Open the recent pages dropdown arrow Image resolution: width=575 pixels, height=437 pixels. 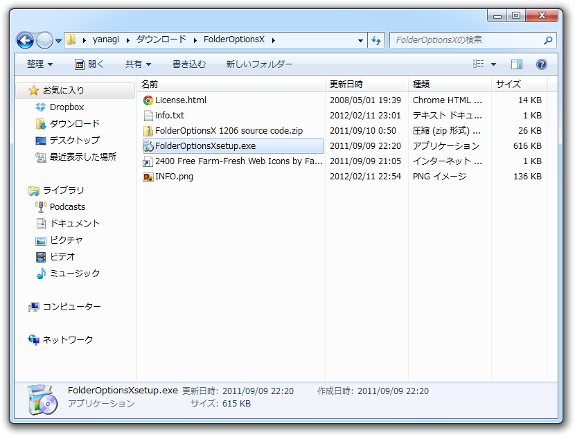pos(58,41)
